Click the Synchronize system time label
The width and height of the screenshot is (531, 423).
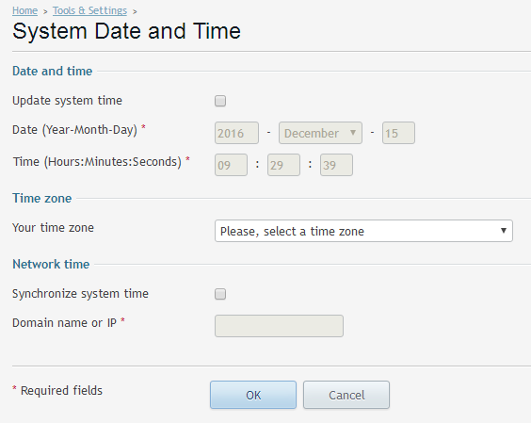(80, 294)
